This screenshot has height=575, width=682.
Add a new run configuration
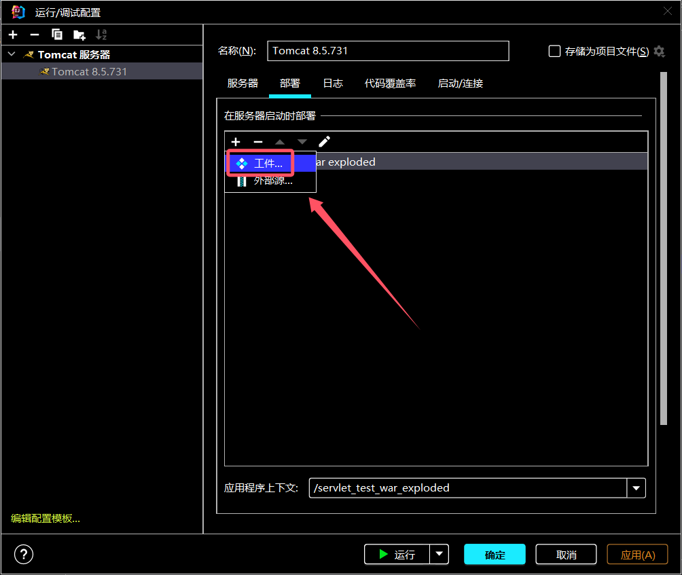(x=13, y=35)
